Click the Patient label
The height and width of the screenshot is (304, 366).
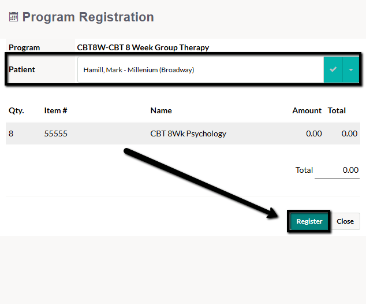pyautogui.click(x=22, y=69)
